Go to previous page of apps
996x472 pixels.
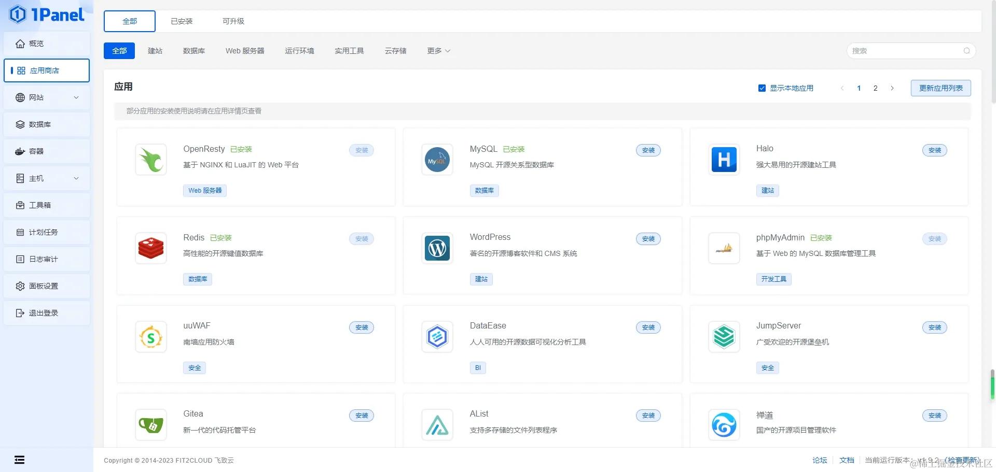(x=842, y=88)
